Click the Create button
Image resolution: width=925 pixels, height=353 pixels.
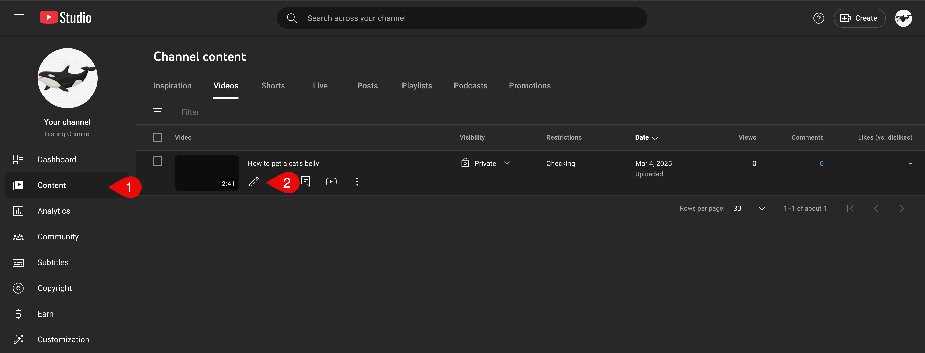click(x=859, y=18)
